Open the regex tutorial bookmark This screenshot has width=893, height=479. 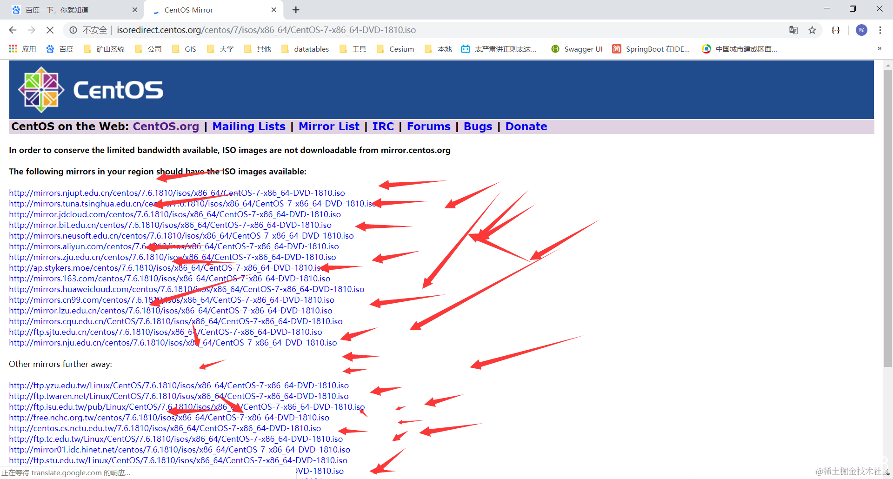499,49
